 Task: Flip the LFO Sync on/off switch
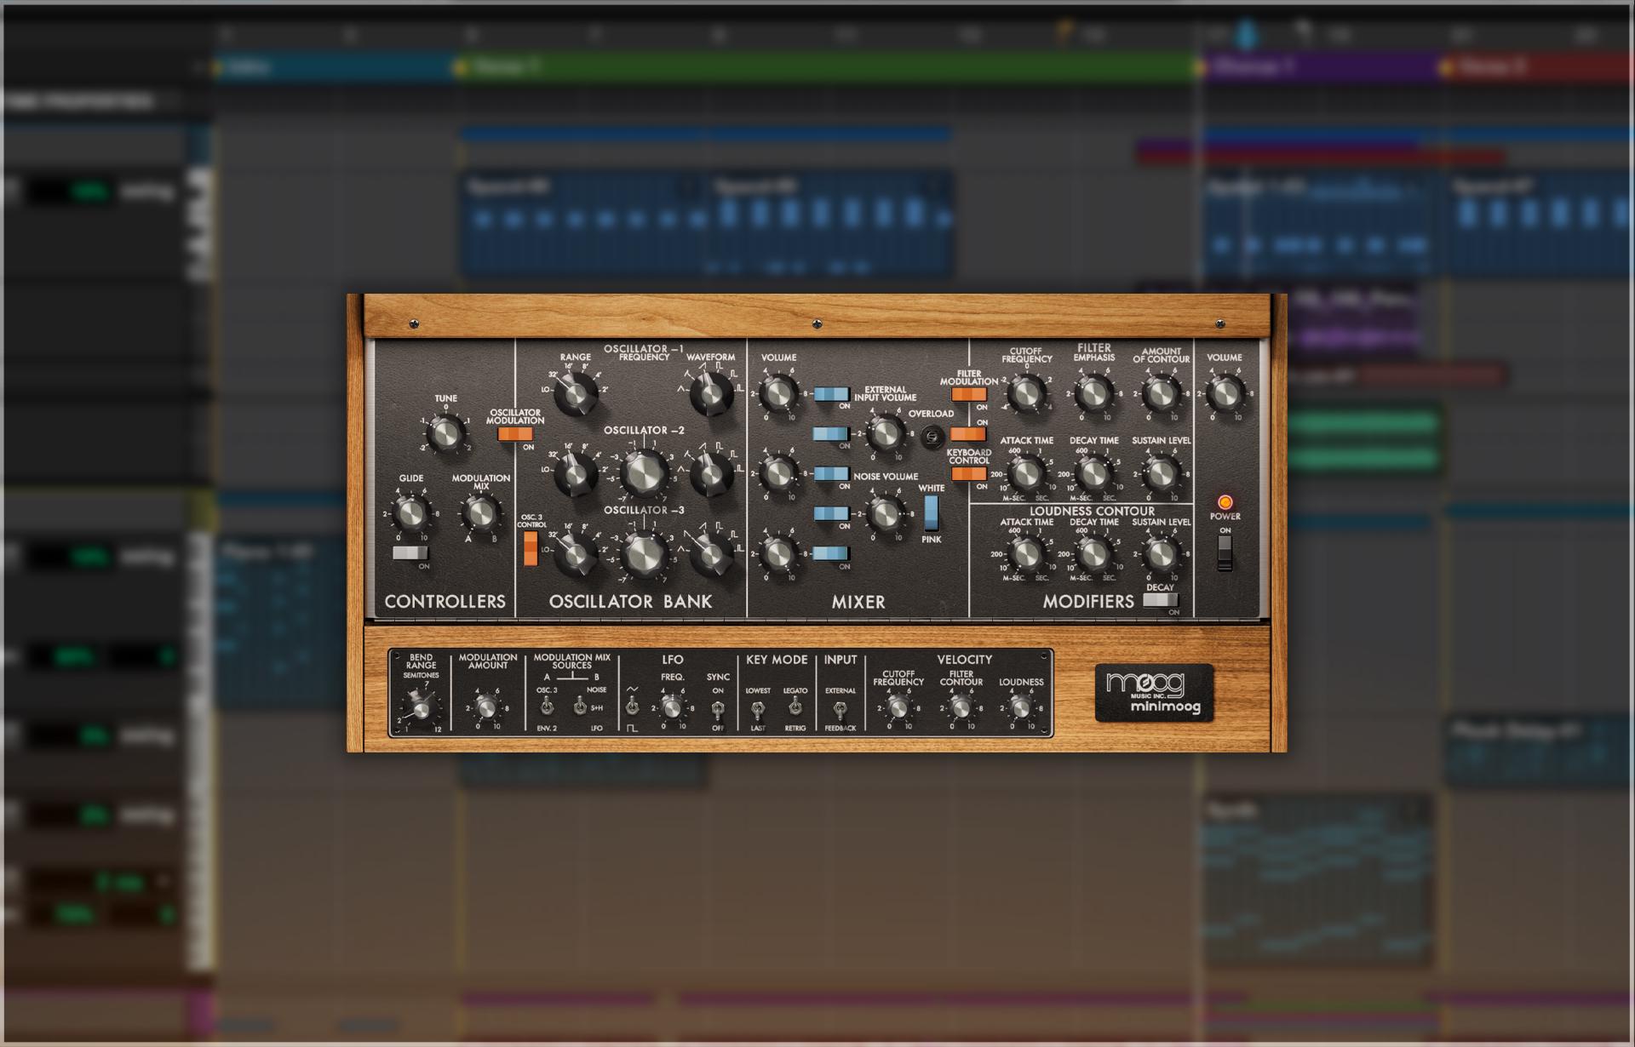(718, 708)
